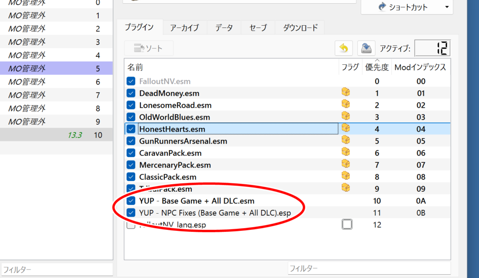Click the GunRunnersArsenal.esm flag box icon

click(x=346, y=140)
